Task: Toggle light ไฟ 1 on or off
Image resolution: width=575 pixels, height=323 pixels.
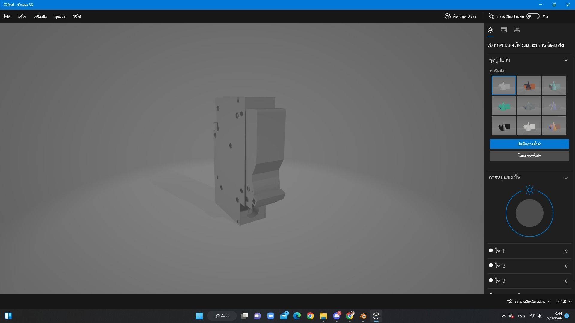Action: point(491,250)
